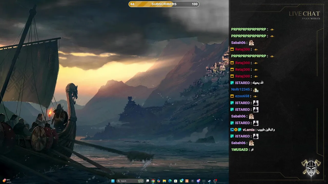The height and width of the screenshot is (184, 328).
Task: Click the blue arrow badge next to vLamia
Action: [x=232, y=130]
